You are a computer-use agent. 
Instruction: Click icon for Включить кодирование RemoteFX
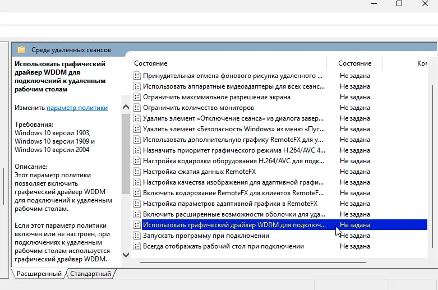[137, 193]
